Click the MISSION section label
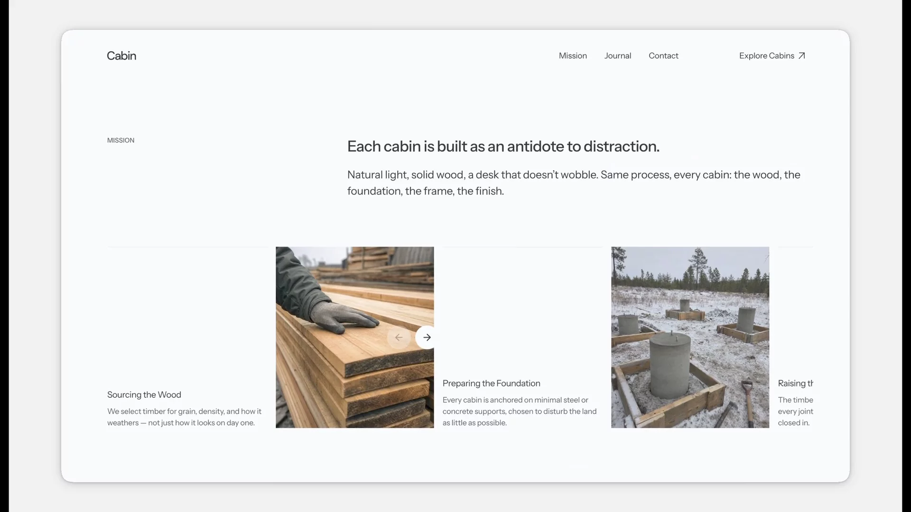The width and height of the screenshot is (911, 512). 121,140
